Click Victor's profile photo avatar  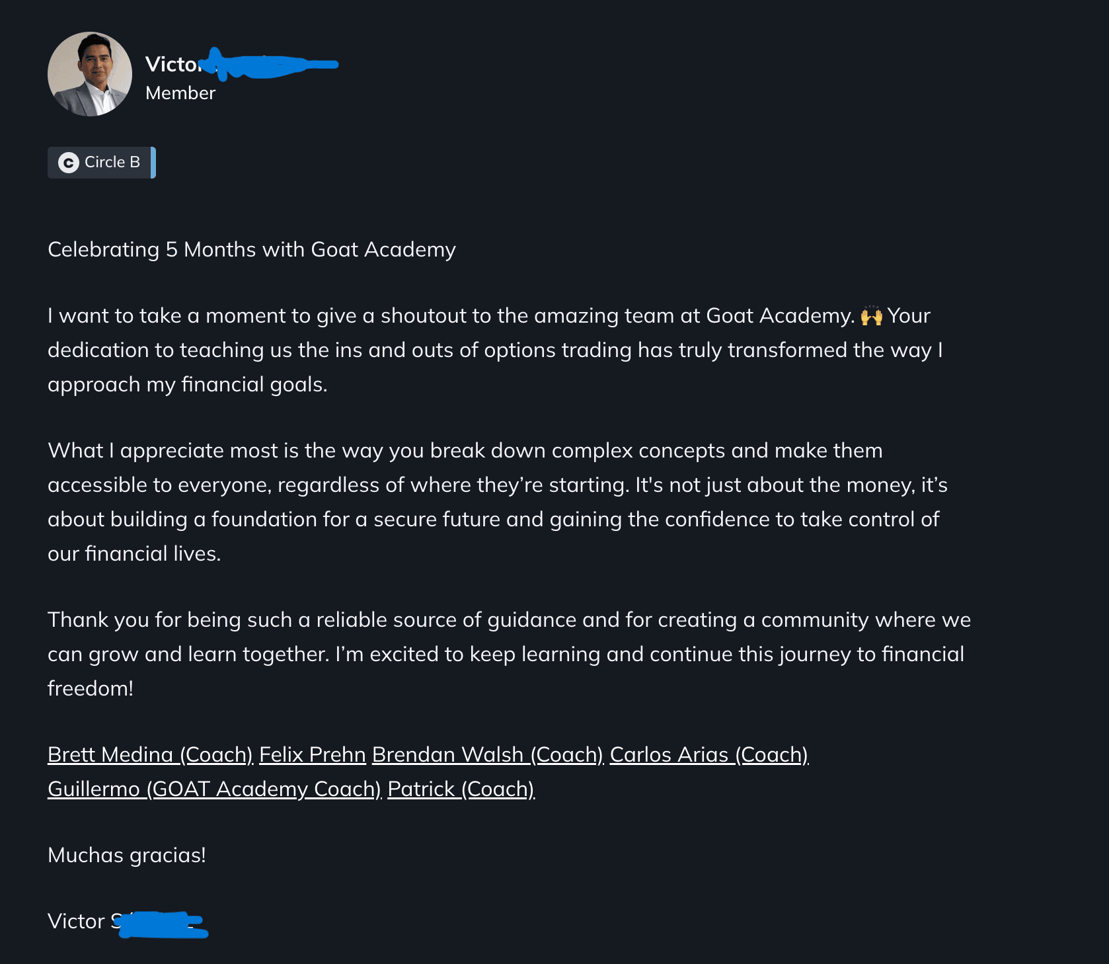point(90,74)
